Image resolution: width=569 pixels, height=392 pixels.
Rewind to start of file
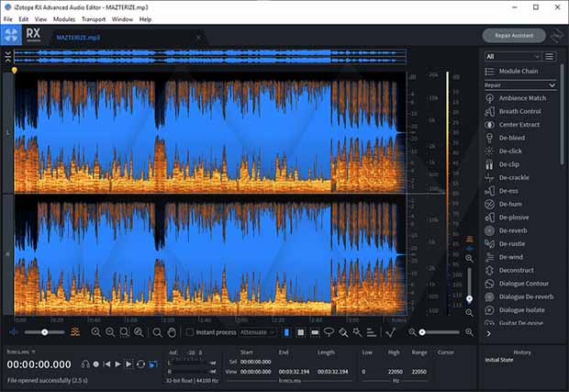(x=106, y=364)
